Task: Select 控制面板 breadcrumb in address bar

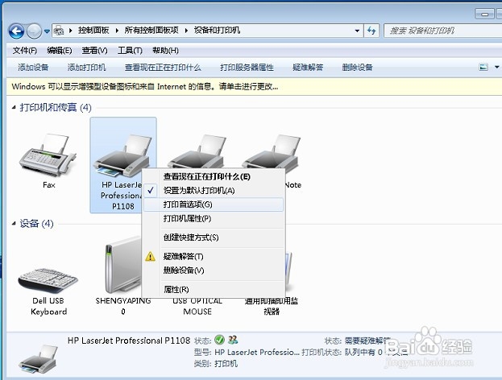Action: 93,31
